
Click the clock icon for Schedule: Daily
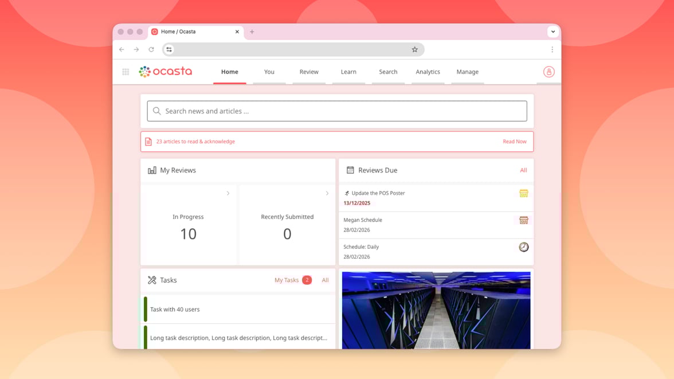[x=523, y=247]
